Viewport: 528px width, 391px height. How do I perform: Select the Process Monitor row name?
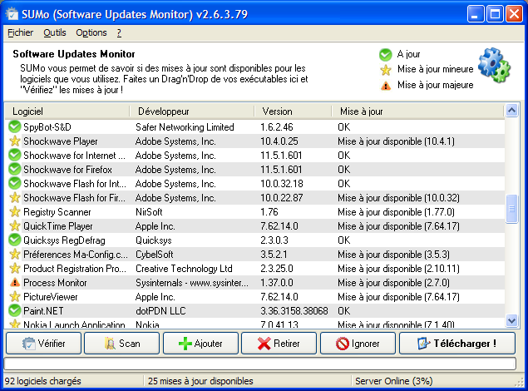coord(55,283)
